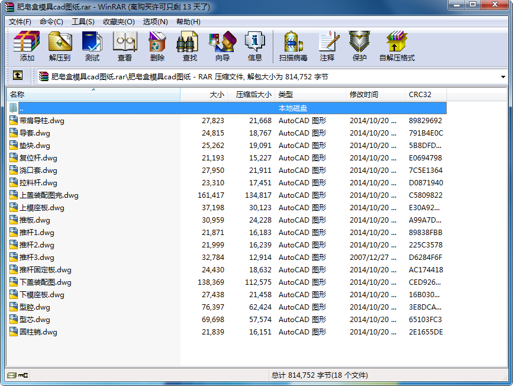
Task: Select file 拉料杆.dwg
Action: click(x=38, y=183)
